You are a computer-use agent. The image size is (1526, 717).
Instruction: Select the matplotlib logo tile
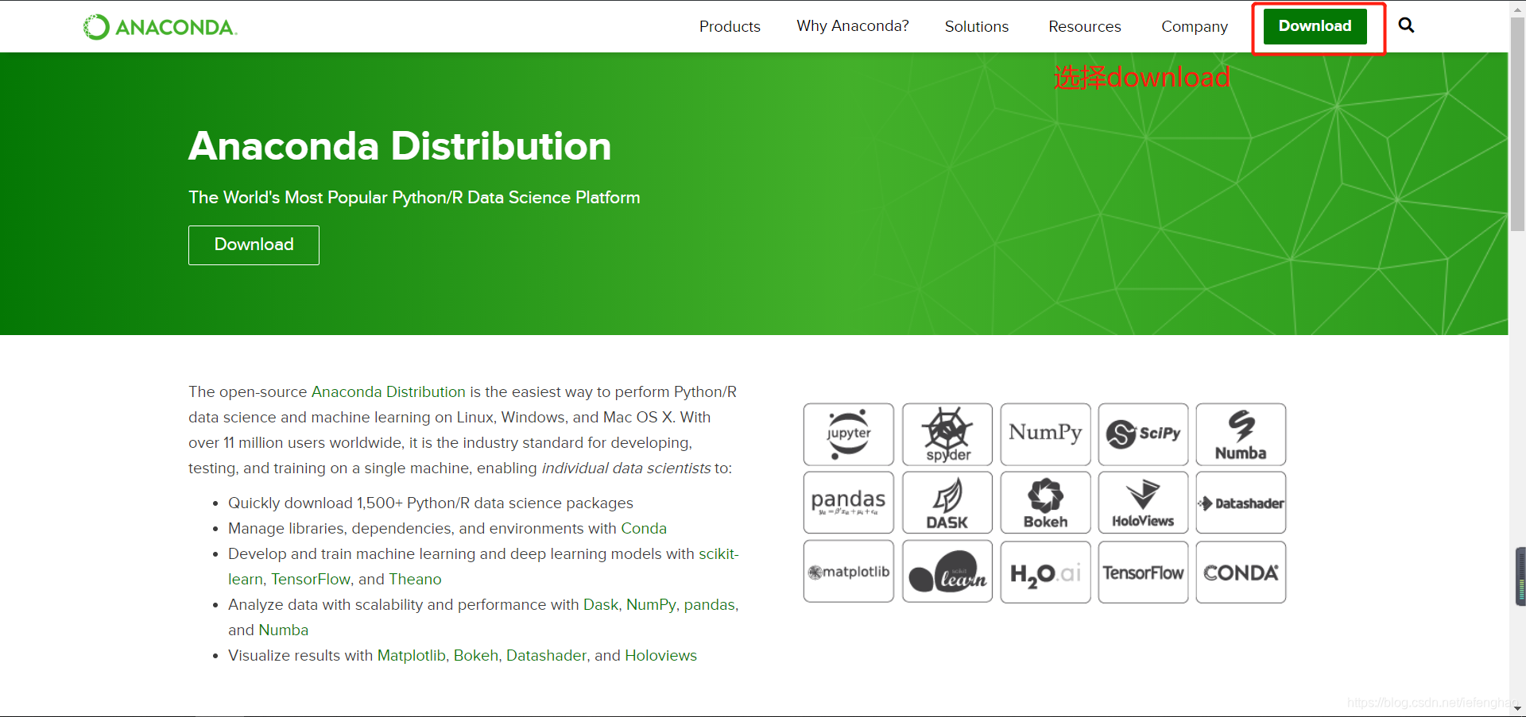tap(849, 572)
